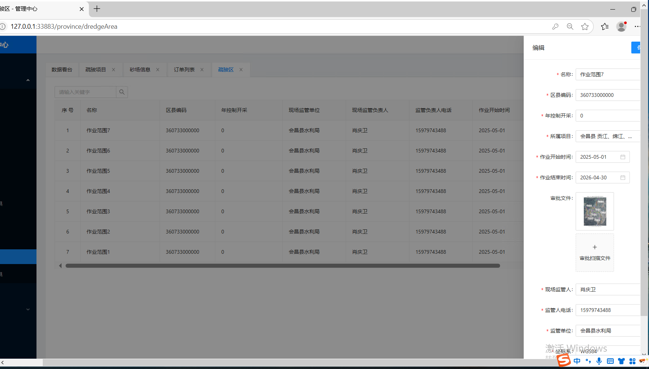
Task: Open a new browser tab
Action: click(x=97, y=9)
